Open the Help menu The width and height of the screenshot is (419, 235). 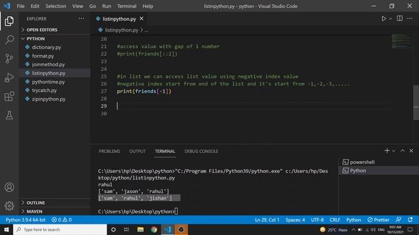click(x=148, y=6)
